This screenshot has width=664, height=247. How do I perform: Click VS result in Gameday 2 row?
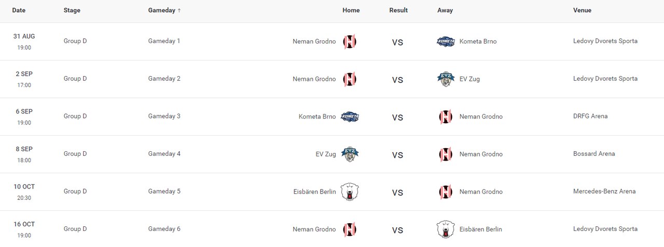(397, 80)
